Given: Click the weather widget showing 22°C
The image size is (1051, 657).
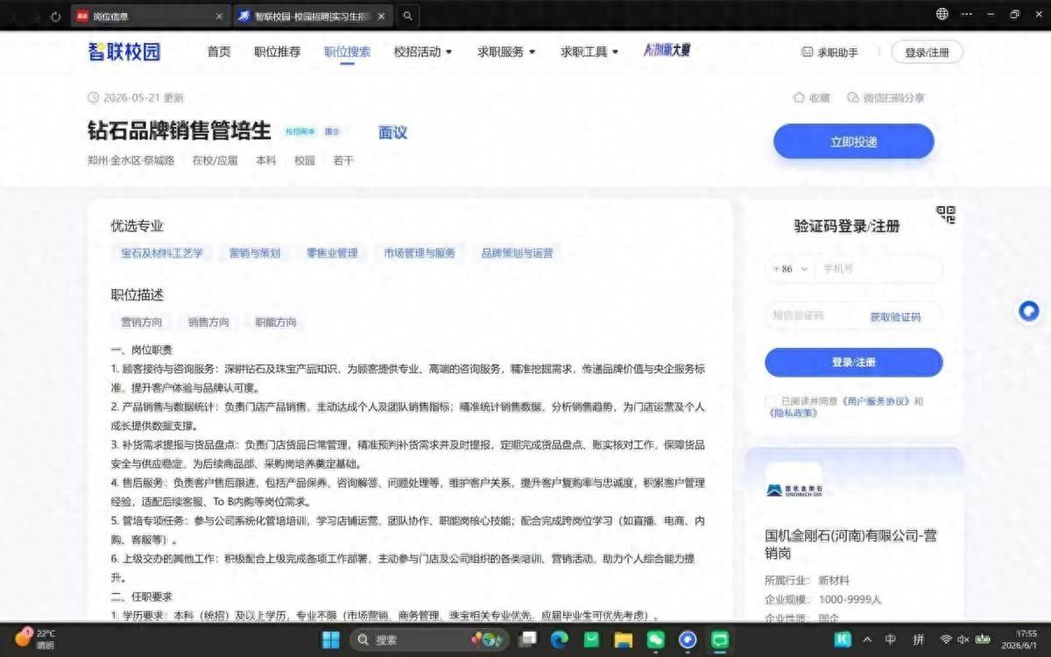Looking at the screenshot, I should 35,639.
